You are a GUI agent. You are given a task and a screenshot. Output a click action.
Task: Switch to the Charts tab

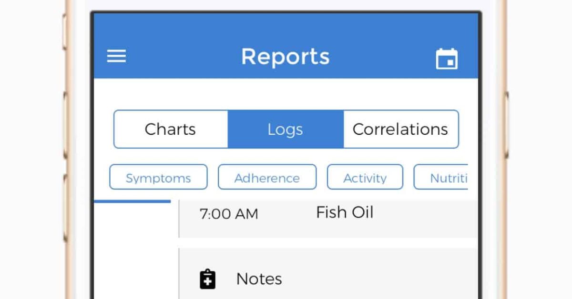(171, 129)
